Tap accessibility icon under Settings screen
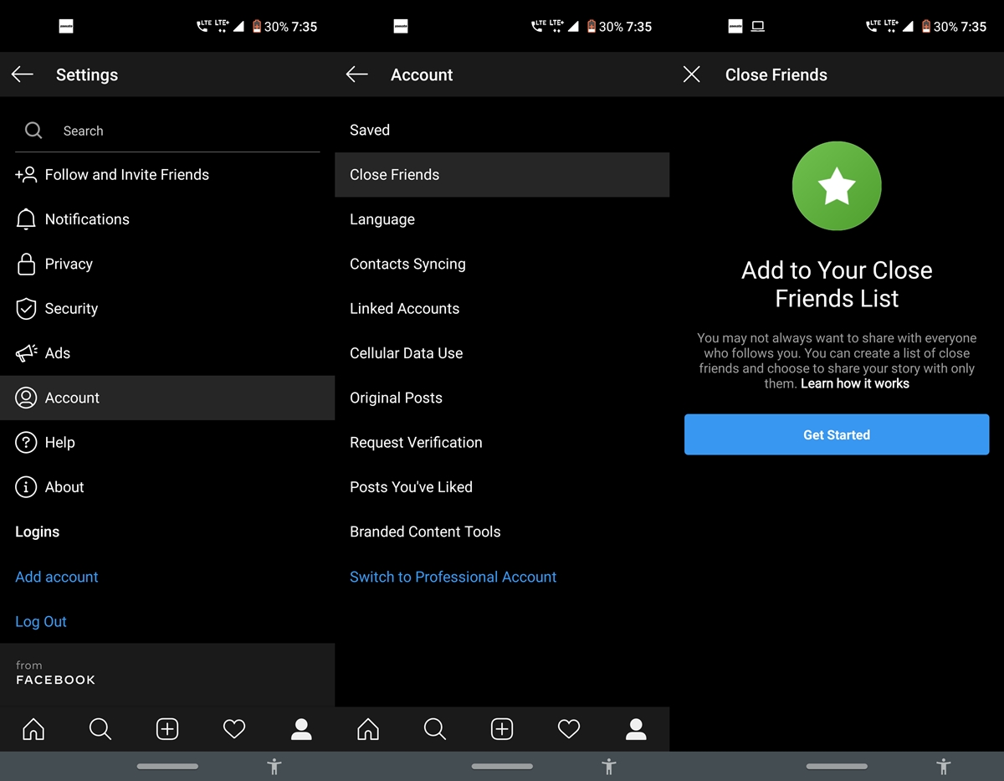Image resolution: width=1004 pixels, height=781 pixels. tap(274, 766)
